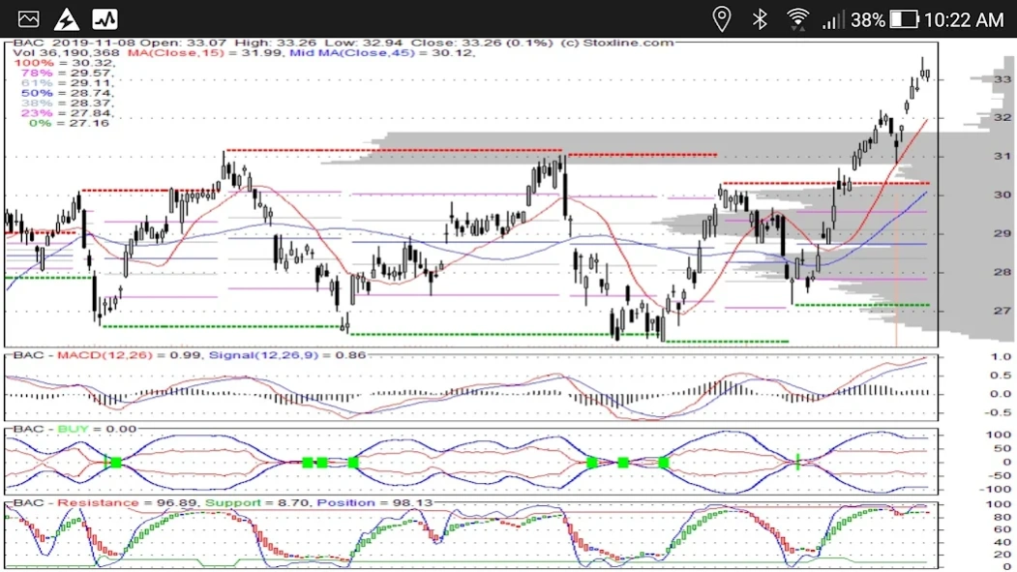Click the 'Low: 32.94' value
The image size is (1017, 572).
coord(365,43)
